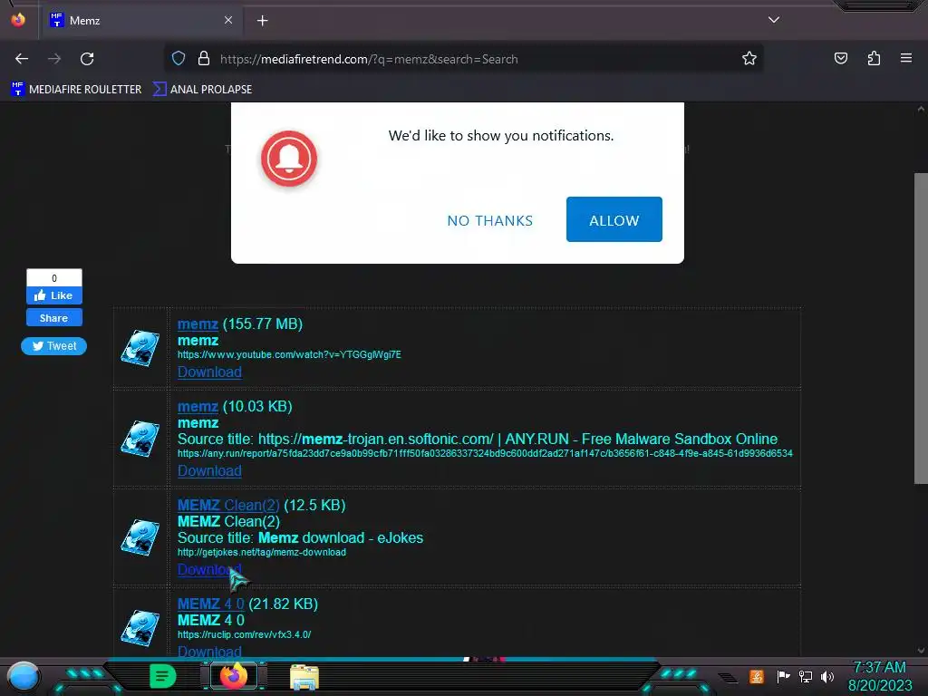Click the scrollbar down arrow
This screenshot has height=696, width=928.
click(921, 651)
